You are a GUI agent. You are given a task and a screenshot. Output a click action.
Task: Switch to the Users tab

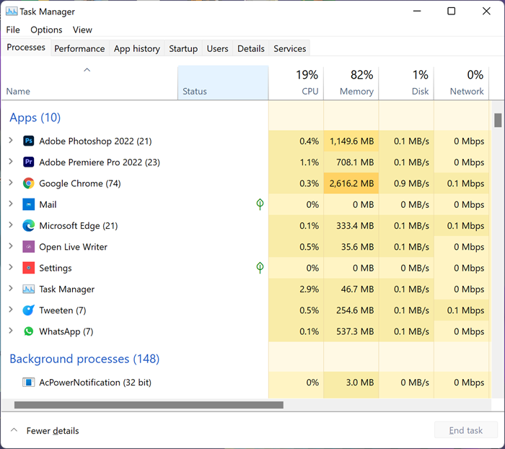tap(217, 48)
